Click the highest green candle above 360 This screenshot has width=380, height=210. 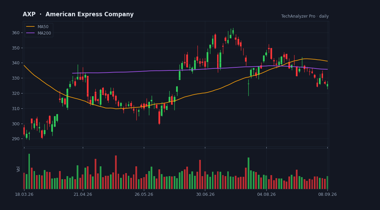tap(233, 32)
